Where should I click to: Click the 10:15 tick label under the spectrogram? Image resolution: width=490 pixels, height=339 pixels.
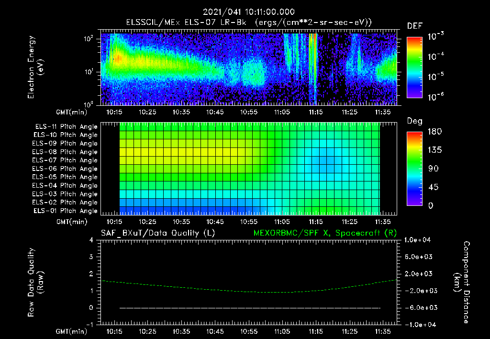114,112
